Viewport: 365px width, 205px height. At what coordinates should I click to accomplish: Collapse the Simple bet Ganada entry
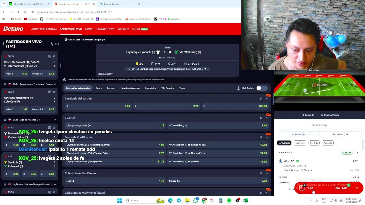pyautogui.click(x=357, y=153)
